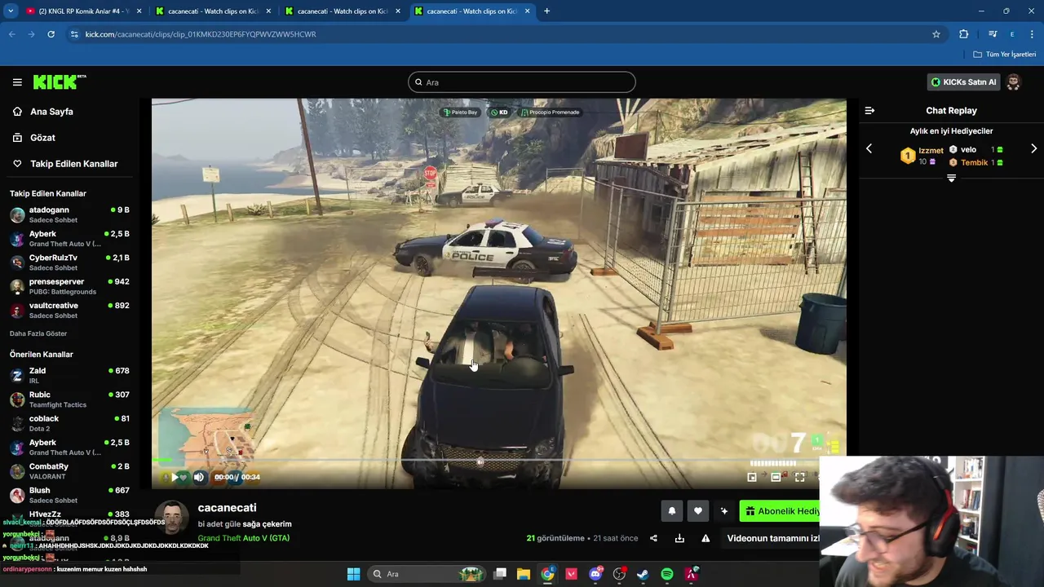The height and width of the screenshot is (587, 1044).
Task: Open CyberRulzTv channel
Action: pos(69,263)
